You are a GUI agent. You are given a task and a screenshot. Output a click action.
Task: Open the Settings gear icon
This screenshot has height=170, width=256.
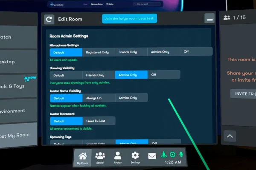[135, 158]
